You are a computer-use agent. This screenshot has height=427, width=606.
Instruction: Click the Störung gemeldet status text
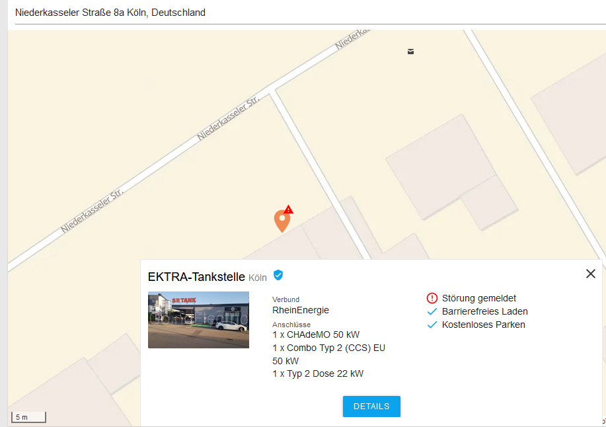pos(479,298)
